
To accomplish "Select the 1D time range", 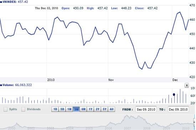I will tap(55, 109).
